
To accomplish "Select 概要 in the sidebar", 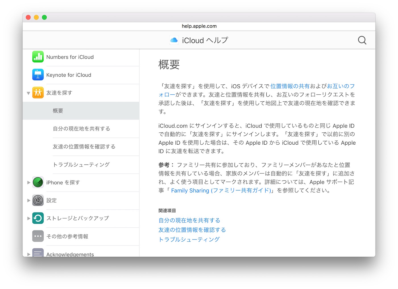I will tap(81, 111).
